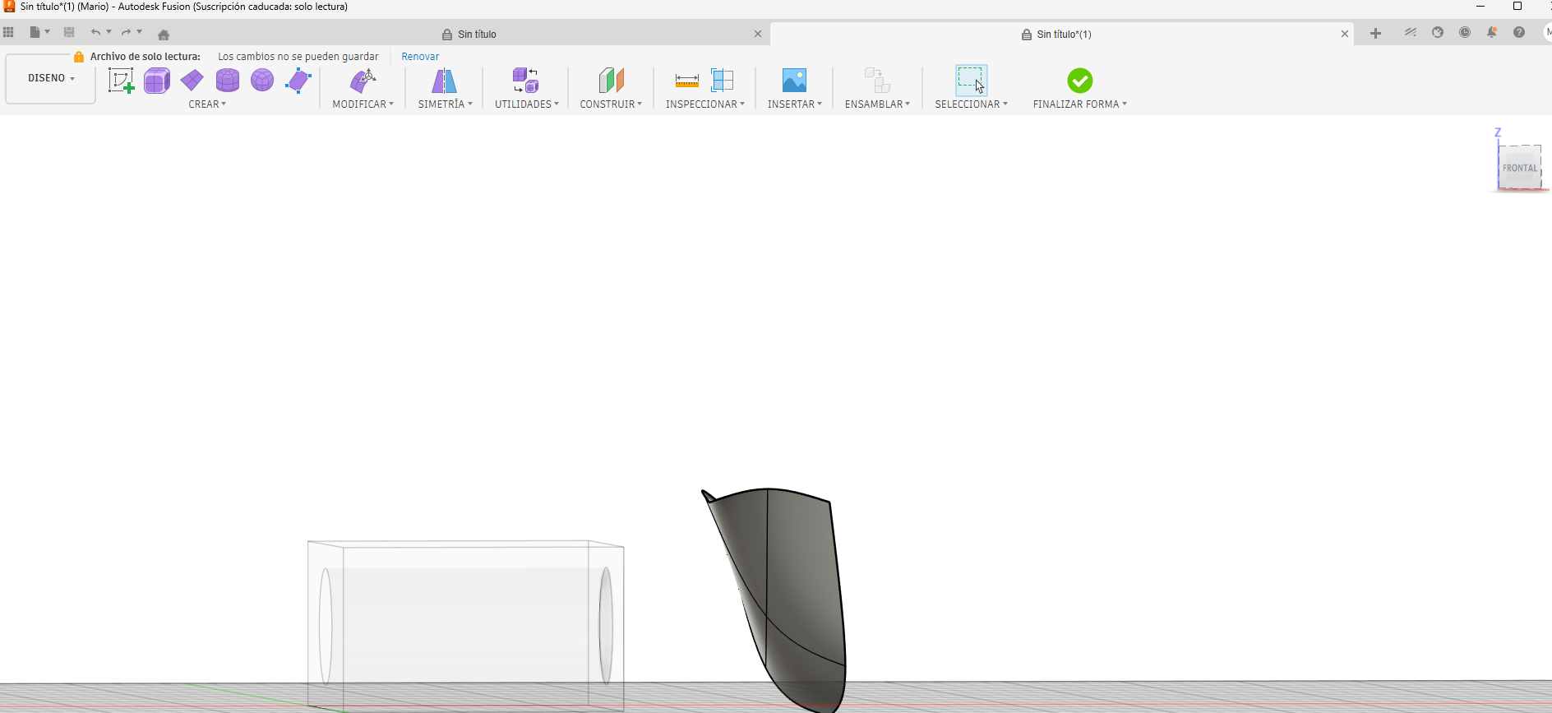Select the Face creation tool
This screenshot has width=1552, height=713.
coord(298,81)
